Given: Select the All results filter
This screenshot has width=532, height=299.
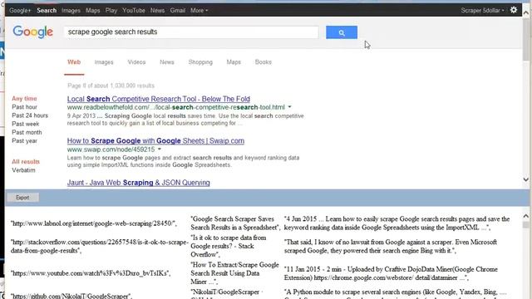Looking at the screenshot, I should [x=26, y=162].
